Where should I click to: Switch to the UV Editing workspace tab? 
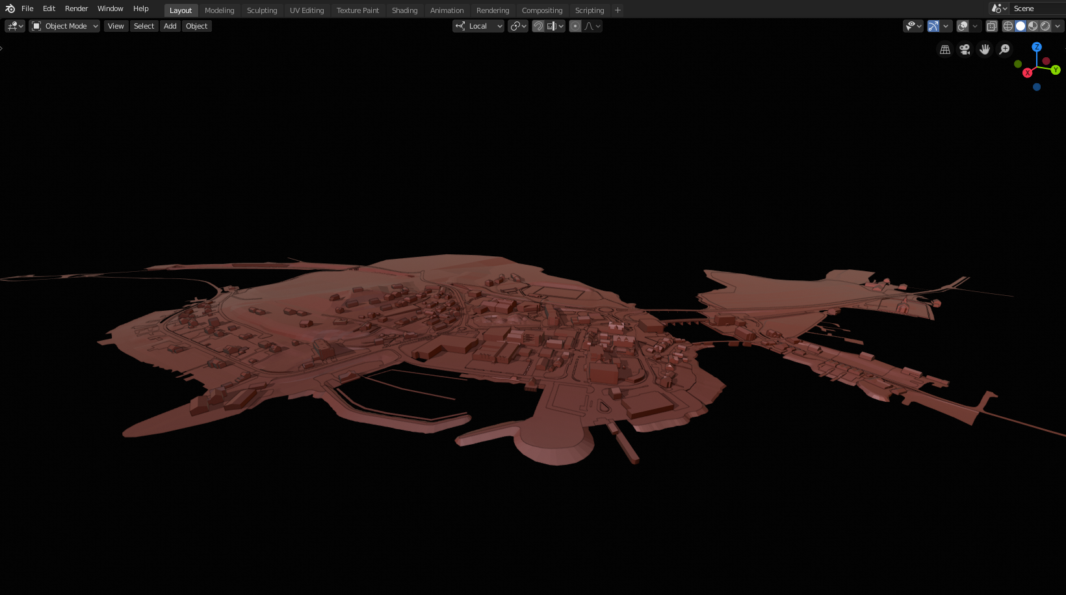[x=307, y=10]
